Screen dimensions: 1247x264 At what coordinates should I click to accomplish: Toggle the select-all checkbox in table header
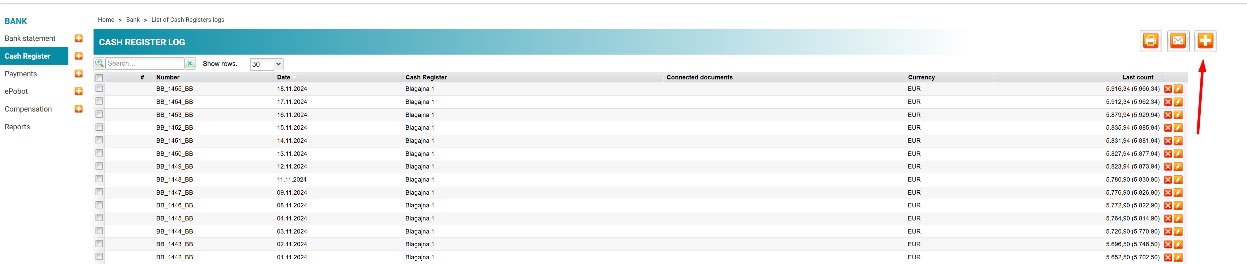tap(99, 78)
